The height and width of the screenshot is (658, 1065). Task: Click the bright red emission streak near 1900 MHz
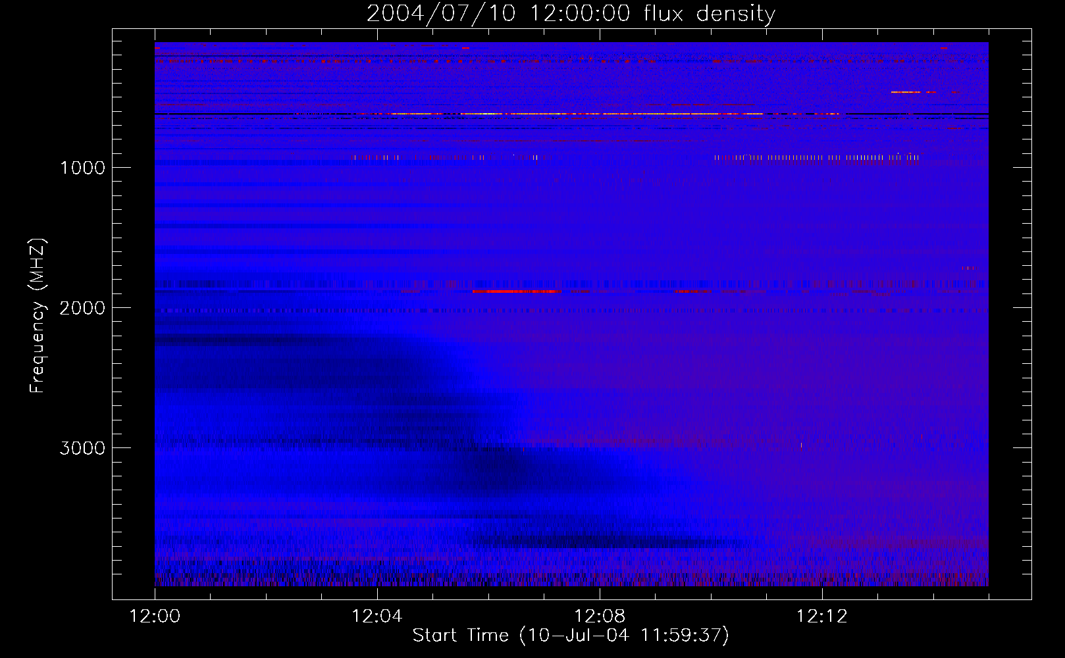tap(517, 291)
